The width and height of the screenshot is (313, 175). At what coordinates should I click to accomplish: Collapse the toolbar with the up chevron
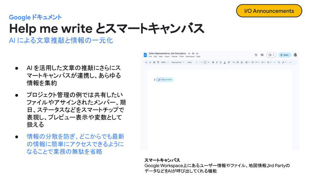(290, 62)
